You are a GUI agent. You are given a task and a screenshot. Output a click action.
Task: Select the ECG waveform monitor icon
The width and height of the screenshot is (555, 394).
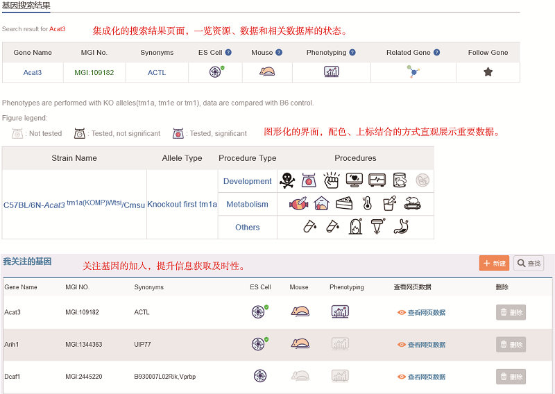pos(377,180)
